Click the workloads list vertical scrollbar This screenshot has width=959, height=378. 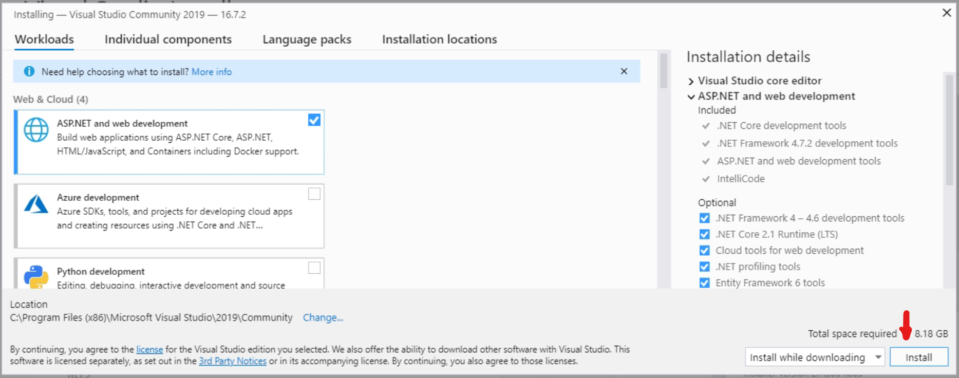click(x=664, y=70)
